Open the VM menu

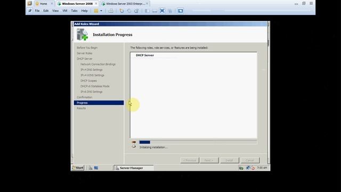pos(65,11)
